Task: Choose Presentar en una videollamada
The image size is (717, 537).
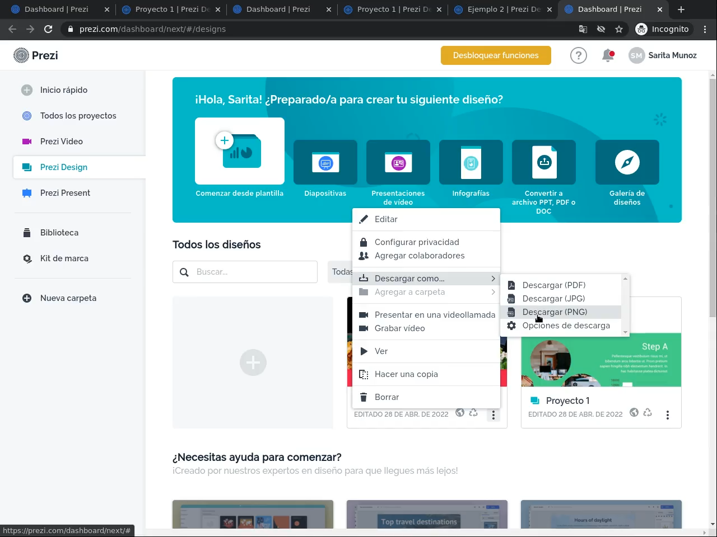Action: (x=426, y=315)
